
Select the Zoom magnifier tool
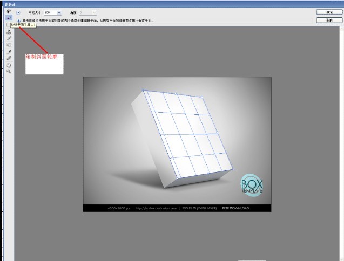[9, 71]
